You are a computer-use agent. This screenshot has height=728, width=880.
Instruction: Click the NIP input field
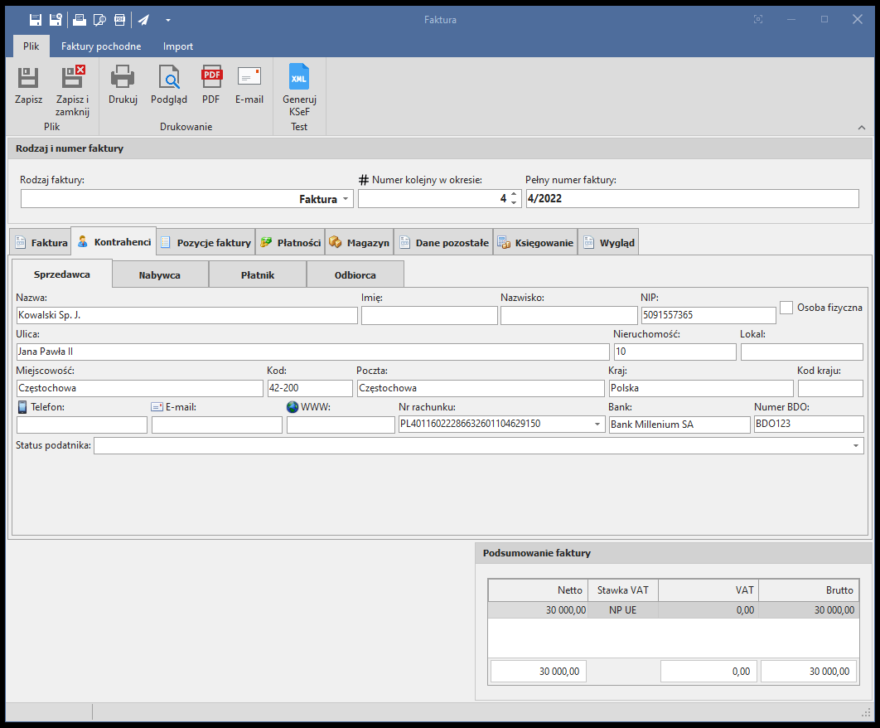pos(708,315)
